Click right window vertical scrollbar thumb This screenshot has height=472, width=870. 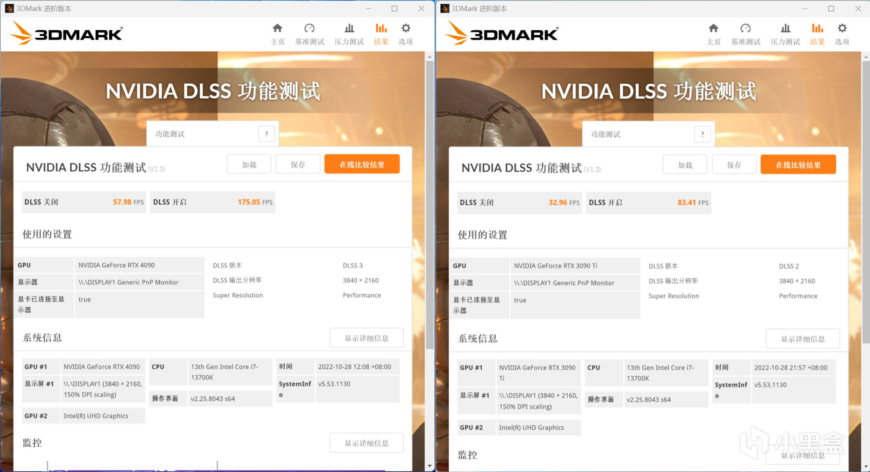coord(865,203)
